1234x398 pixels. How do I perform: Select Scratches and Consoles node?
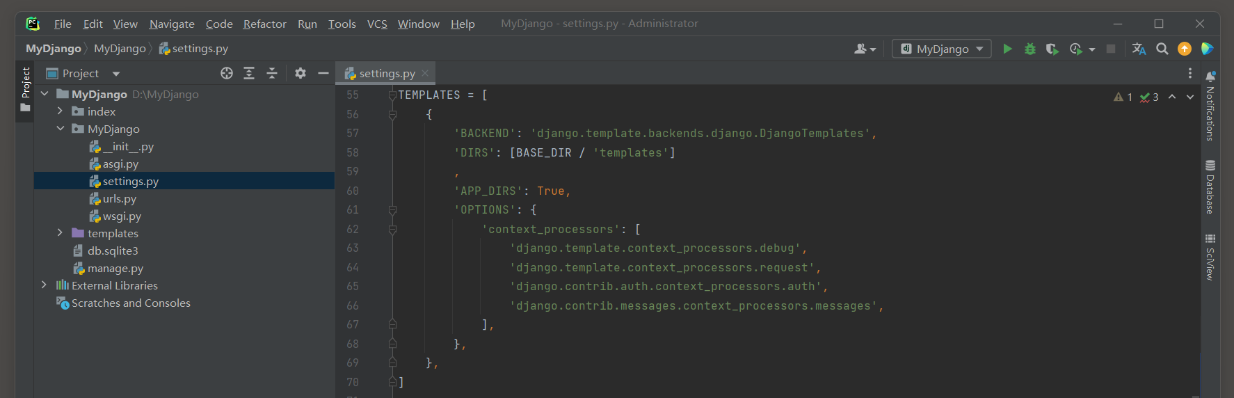click(x=123, y=303)
